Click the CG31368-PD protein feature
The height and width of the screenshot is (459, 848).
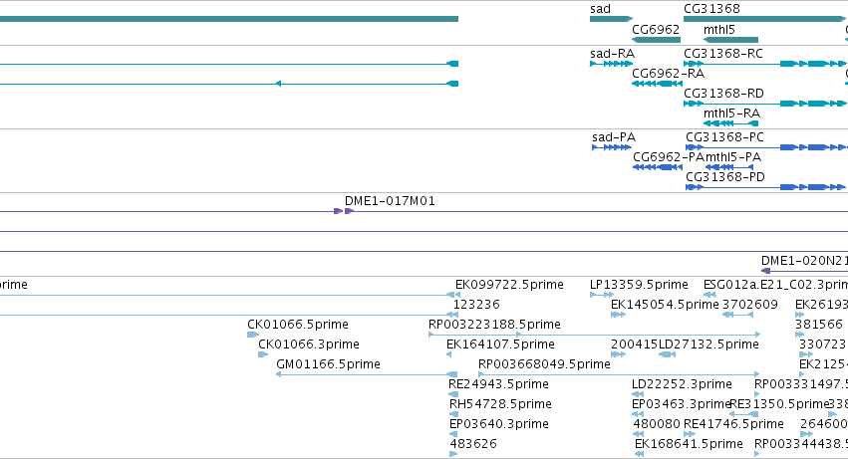point(765,187)
